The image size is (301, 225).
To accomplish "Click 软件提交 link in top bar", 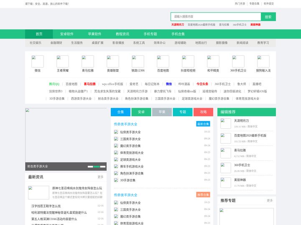I will tap(269, 4).
